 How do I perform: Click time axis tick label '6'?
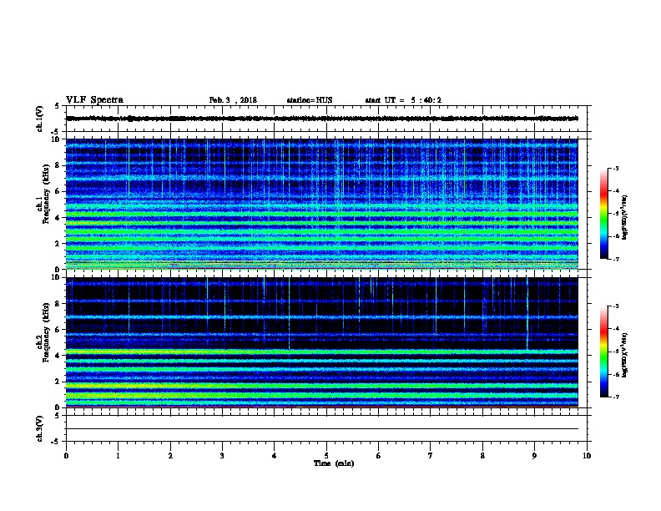379,456
